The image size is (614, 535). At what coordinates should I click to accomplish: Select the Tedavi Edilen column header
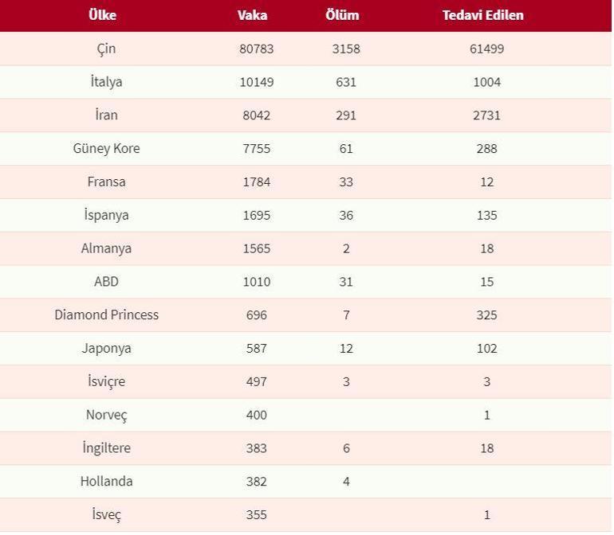click(483, 15)
